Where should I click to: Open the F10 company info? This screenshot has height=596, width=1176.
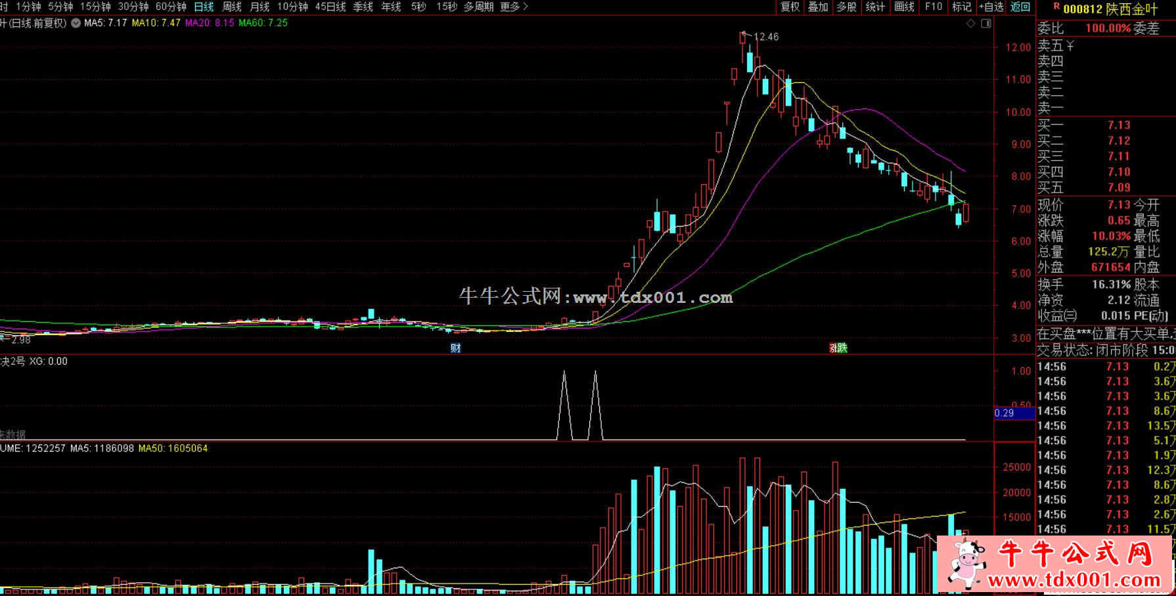(x=934, y=7)
